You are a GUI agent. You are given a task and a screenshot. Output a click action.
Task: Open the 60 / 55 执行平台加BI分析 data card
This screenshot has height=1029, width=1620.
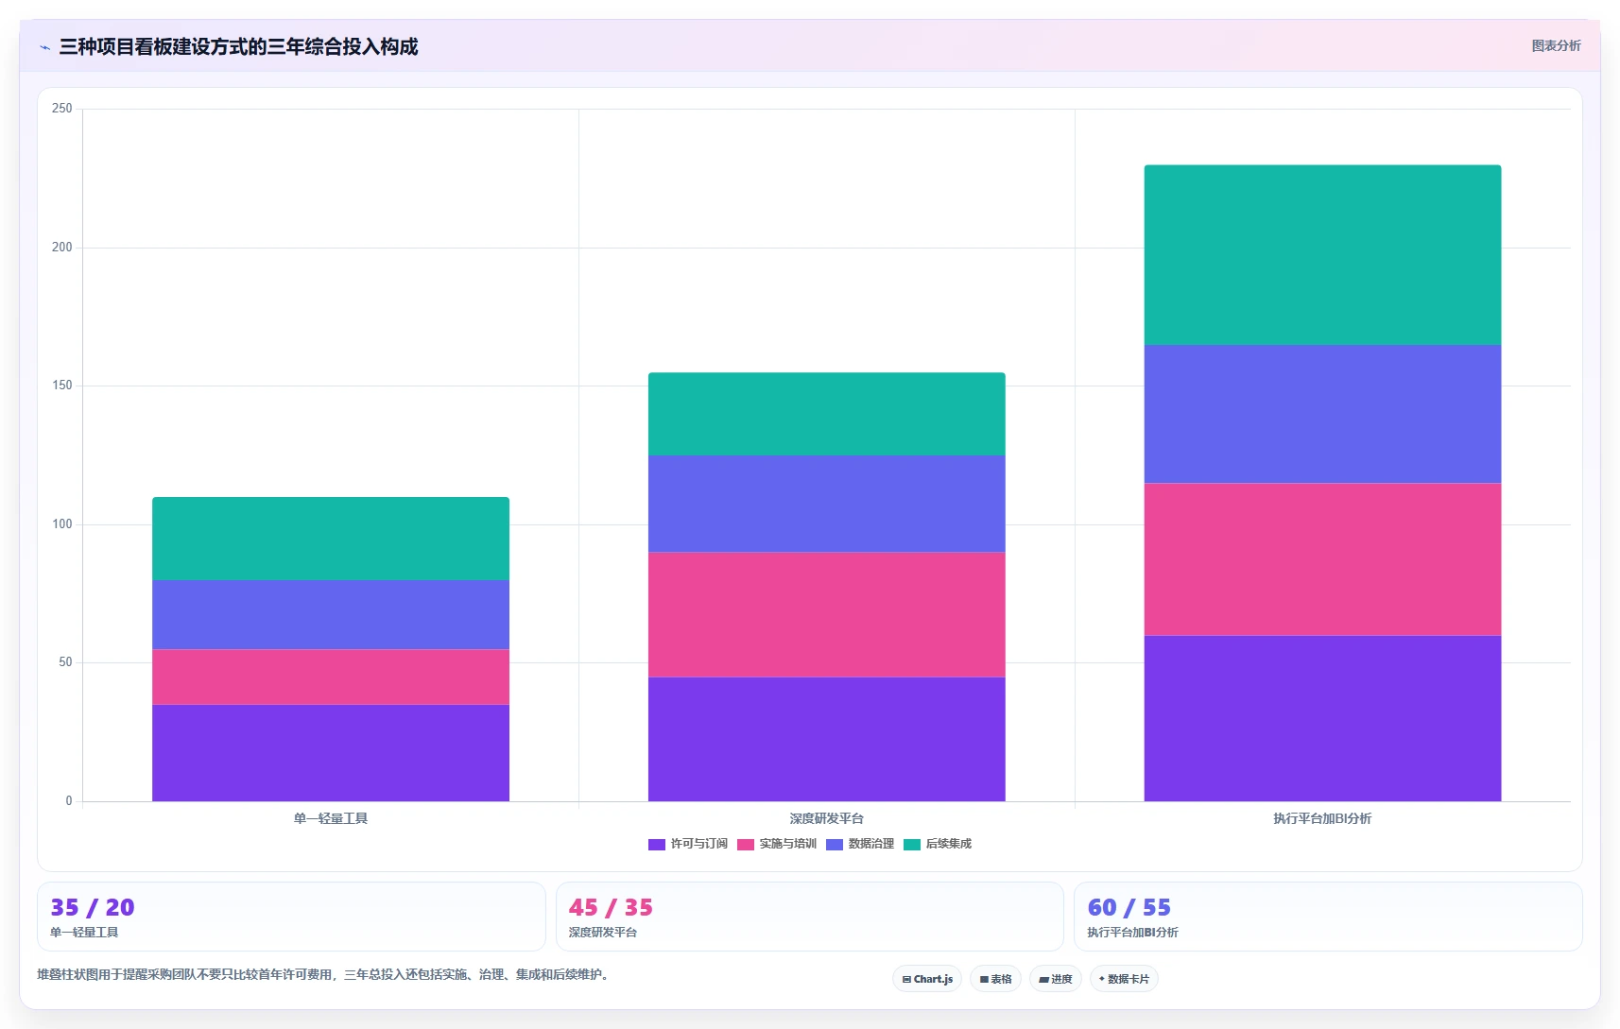click(1328, 917)
